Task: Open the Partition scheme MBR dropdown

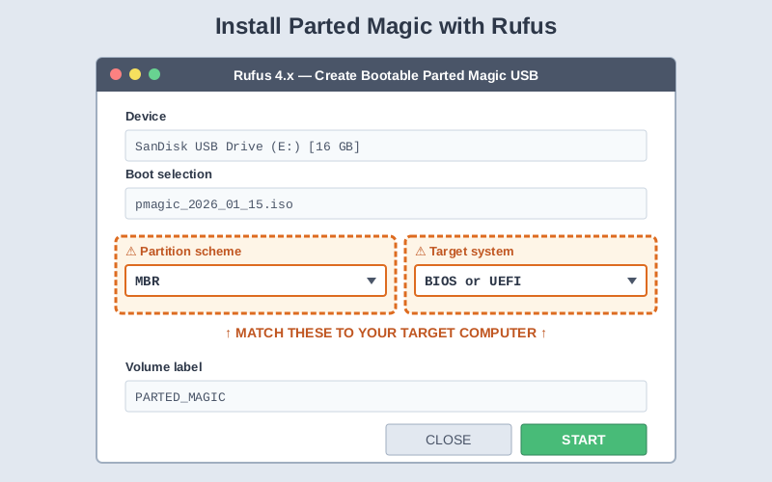Action: [256, 281]
